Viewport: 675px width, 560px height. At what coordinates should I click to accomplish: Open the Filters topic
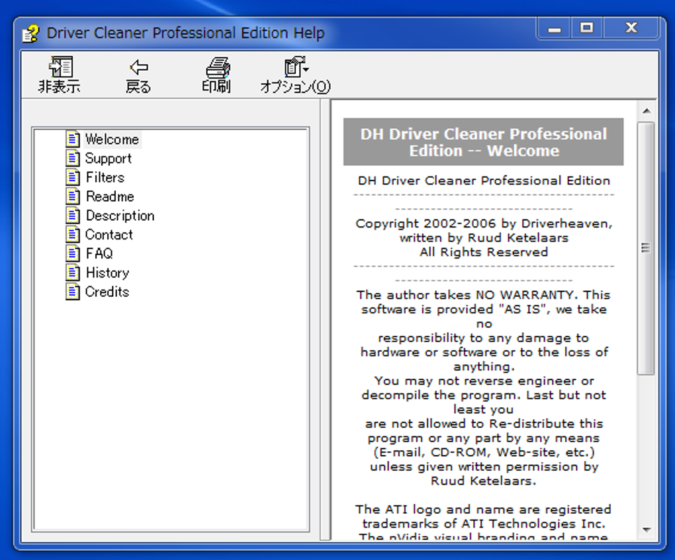[105, 177]
